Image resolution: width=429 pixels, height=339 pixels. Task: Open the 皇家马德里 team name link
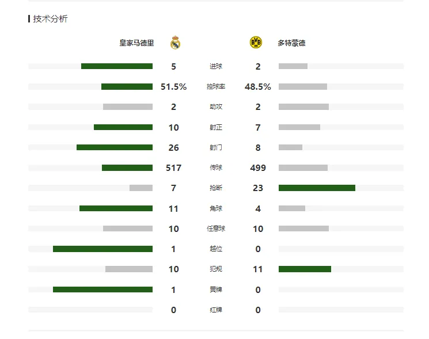[x=136, y=43]
